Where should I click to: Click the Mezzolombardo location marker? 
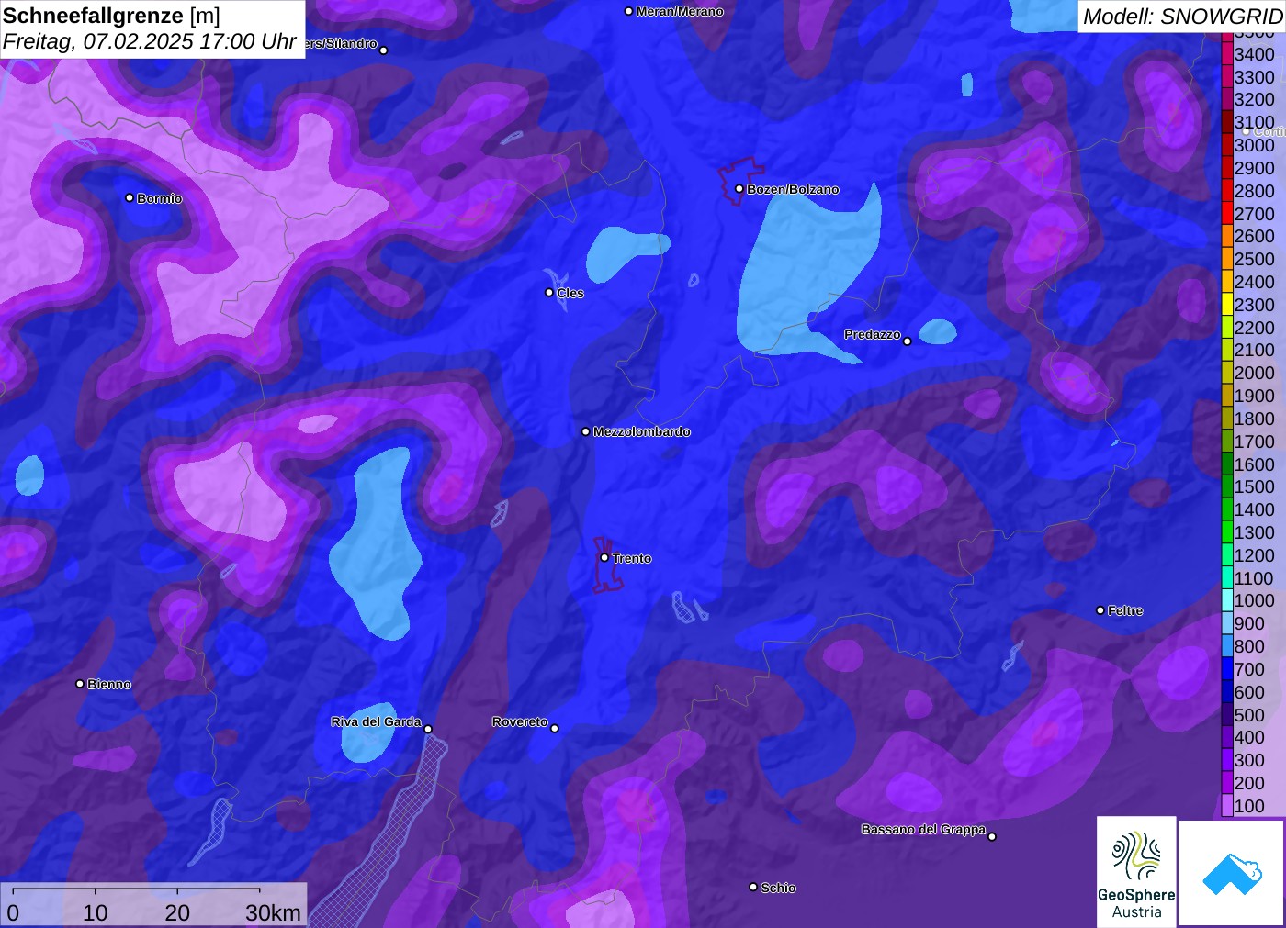coord(586,431)
